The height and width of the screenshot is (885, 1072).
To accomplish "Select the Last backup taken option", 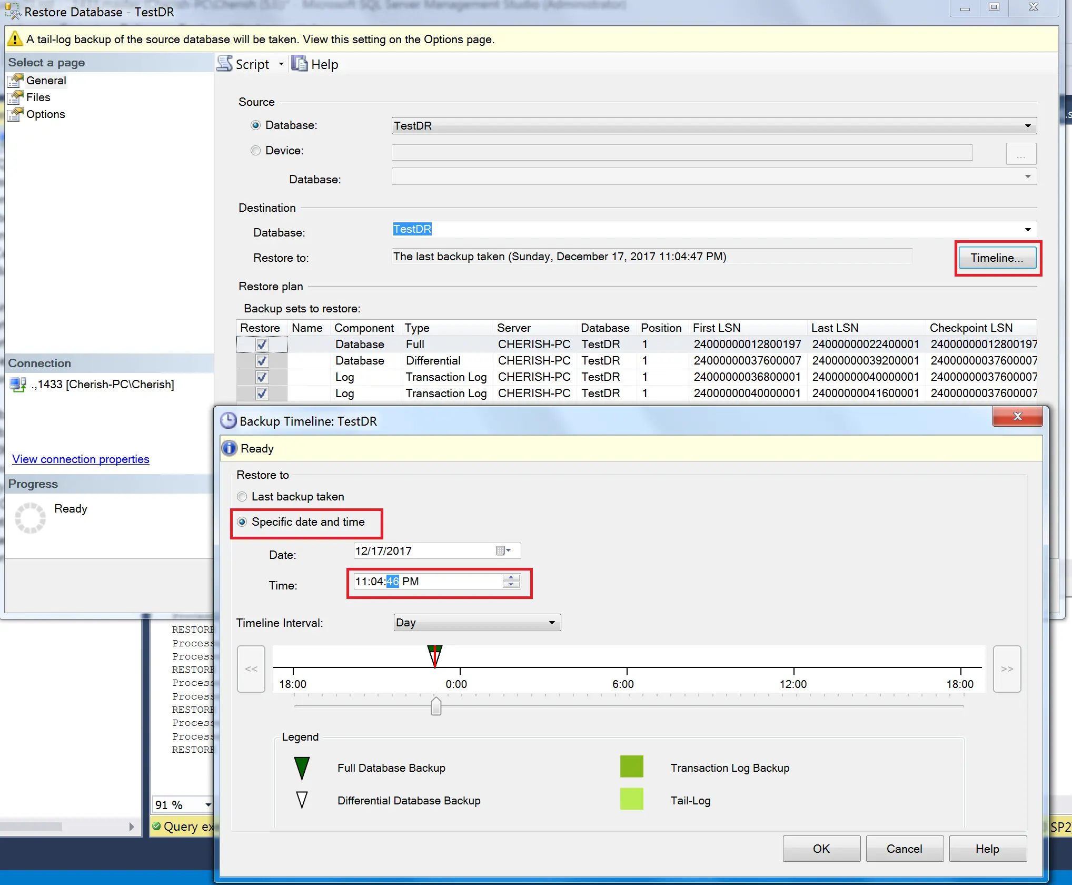I will tap(242, 497).
